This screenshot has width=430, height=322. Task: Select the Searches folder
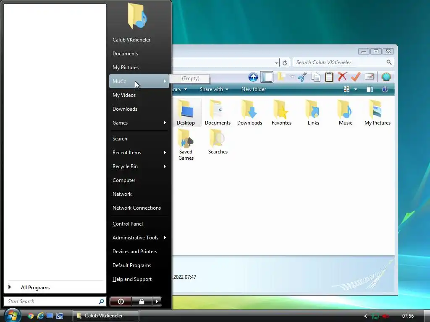click(218, 142)
